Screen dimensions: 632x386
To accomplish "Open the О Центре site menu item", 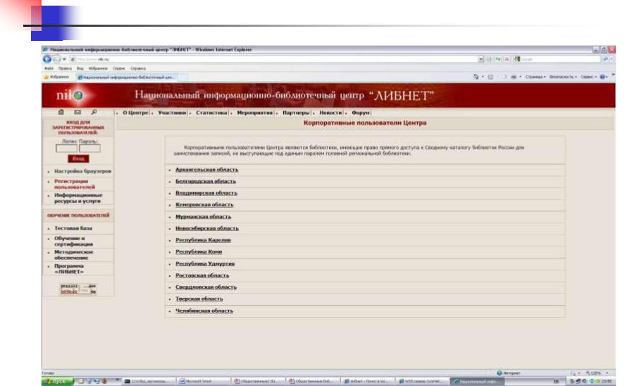I will tap(135, 113).
